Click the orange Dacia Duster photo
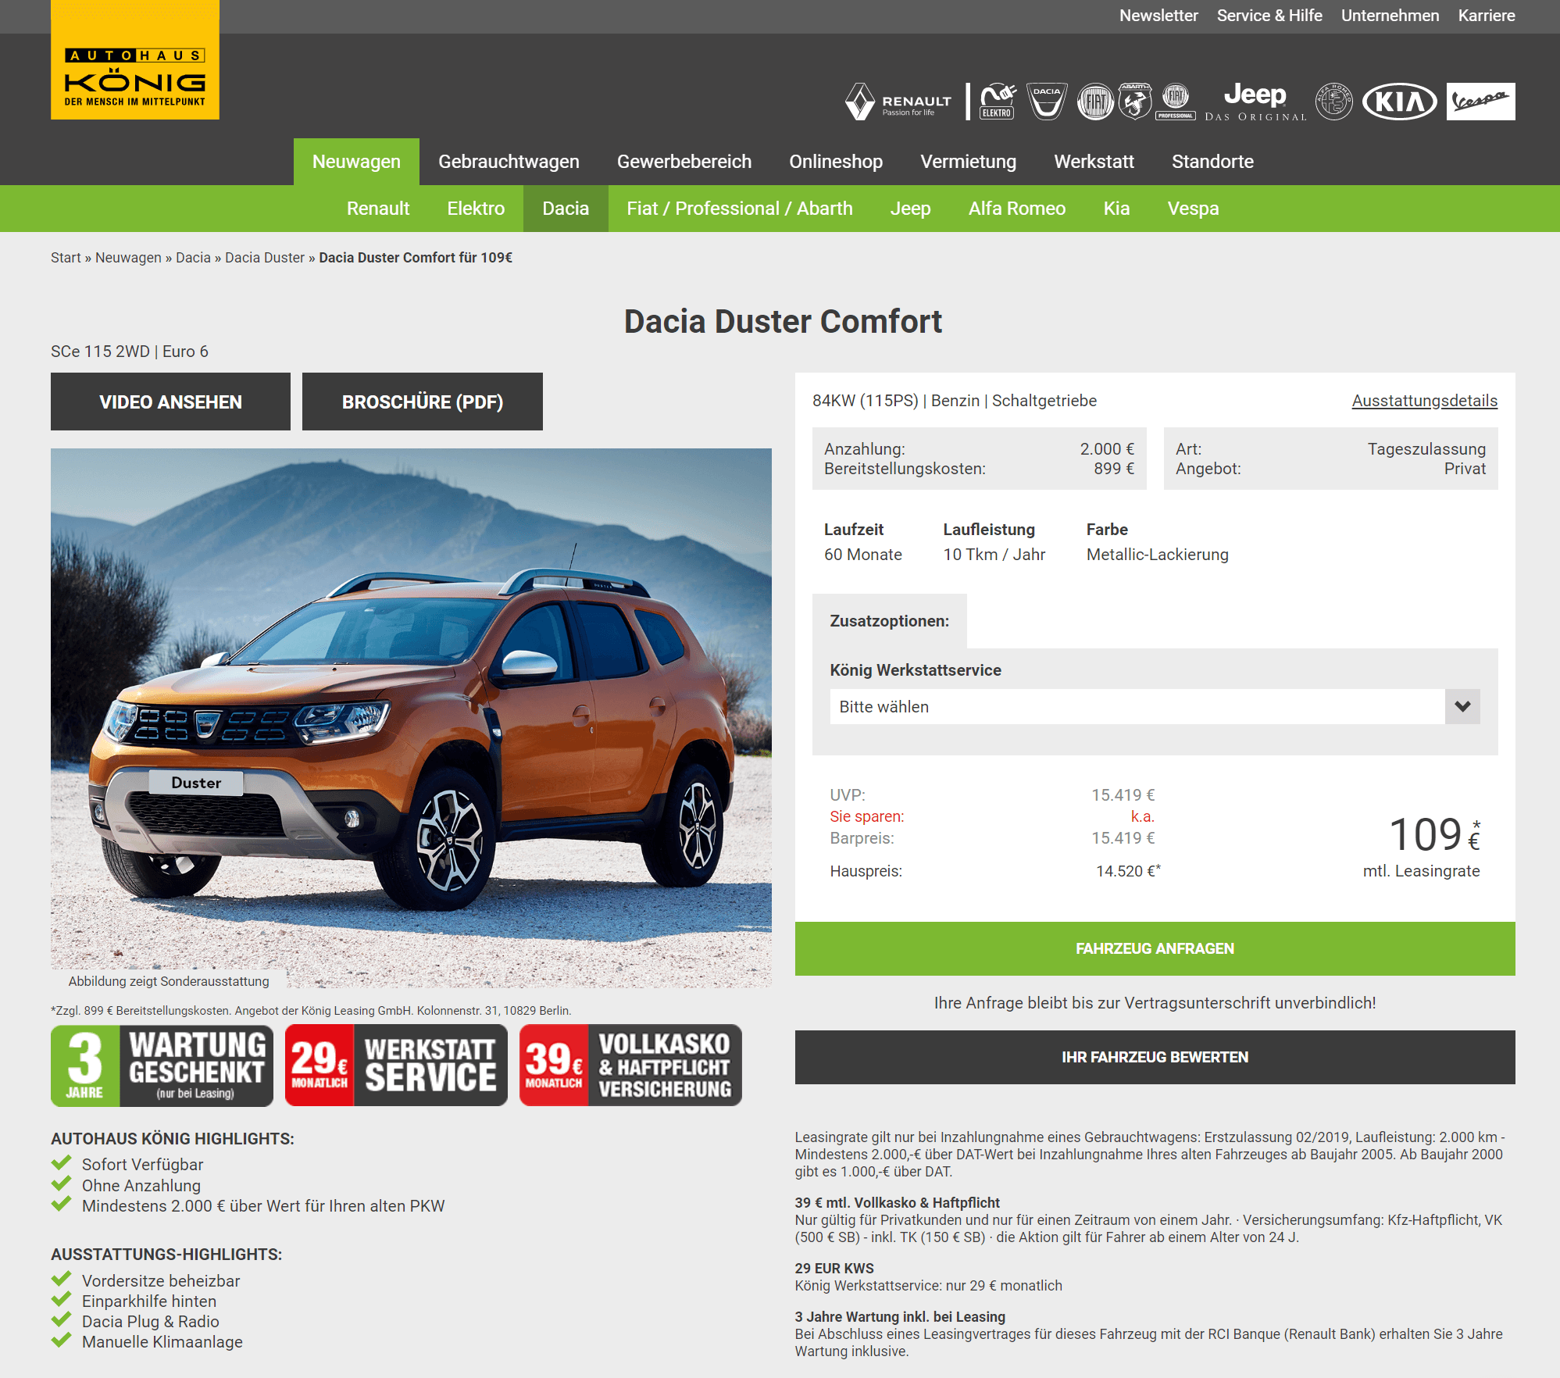 point(411,718)
